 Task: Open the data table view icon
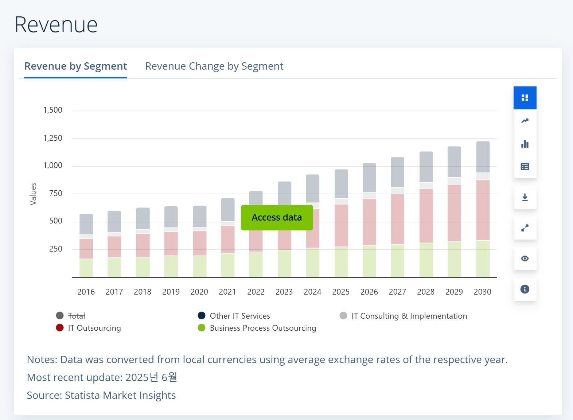click(x=525, y=167)
